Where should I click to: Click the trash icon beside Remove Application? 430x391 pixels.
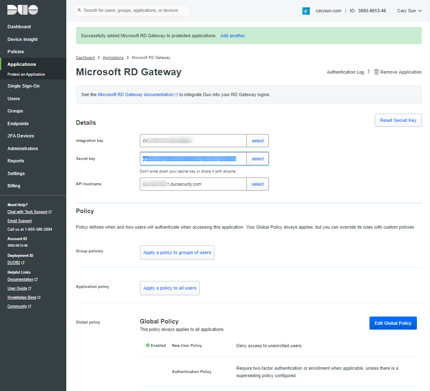(x=376, y=72)
